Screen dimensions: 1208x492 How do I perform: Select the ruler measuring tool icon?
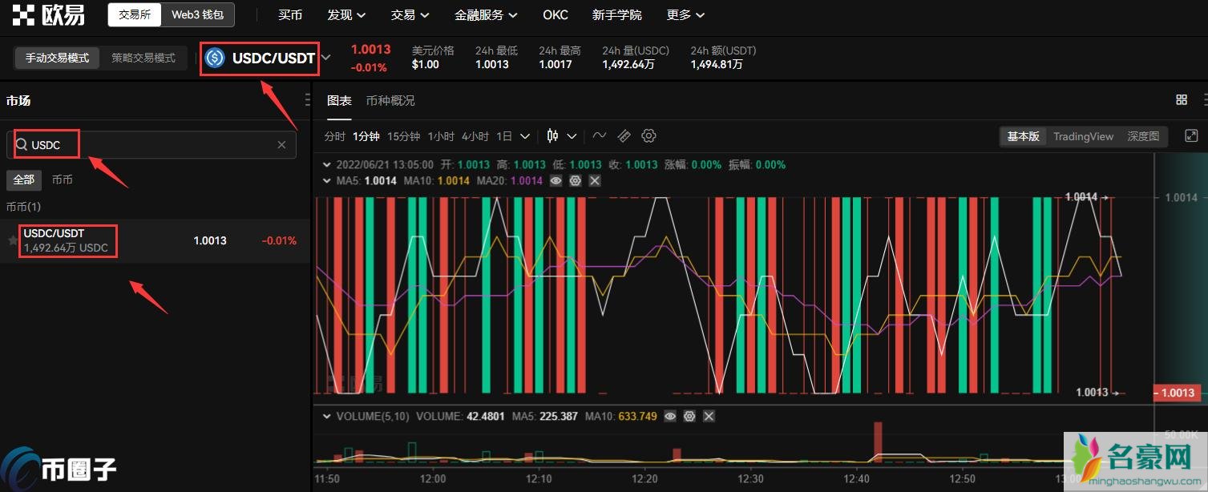click(624, 136)
